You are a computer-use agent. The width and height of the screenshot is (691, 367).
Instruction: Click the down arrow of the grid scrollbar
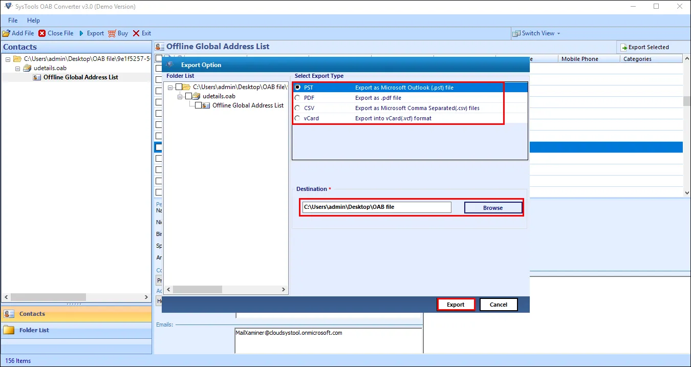pyautogui.click(x=687, y=192)
